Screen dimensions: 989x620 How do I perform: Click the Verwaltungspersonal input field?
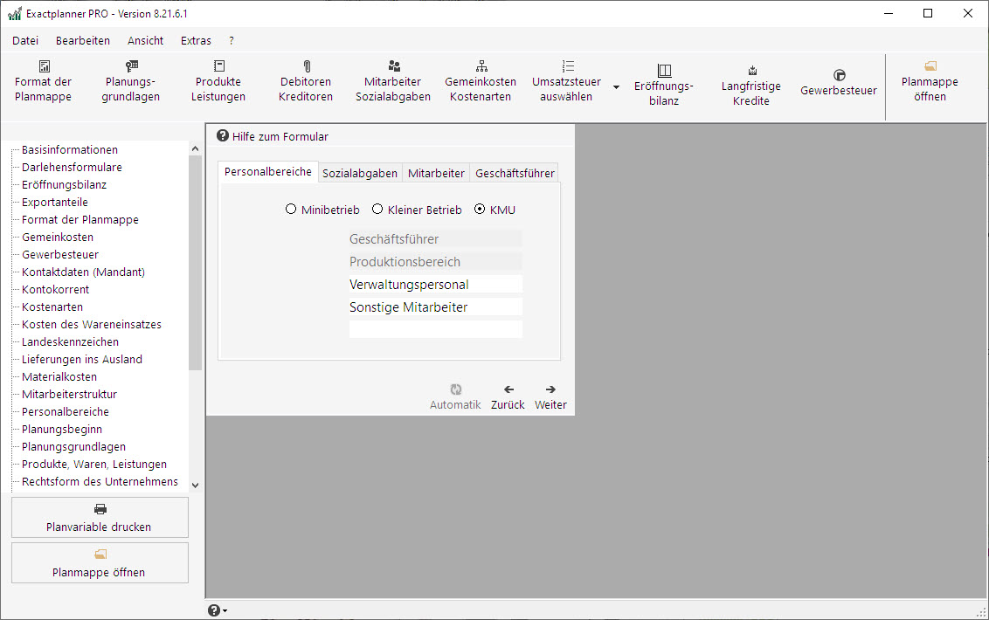coord(435,285)
